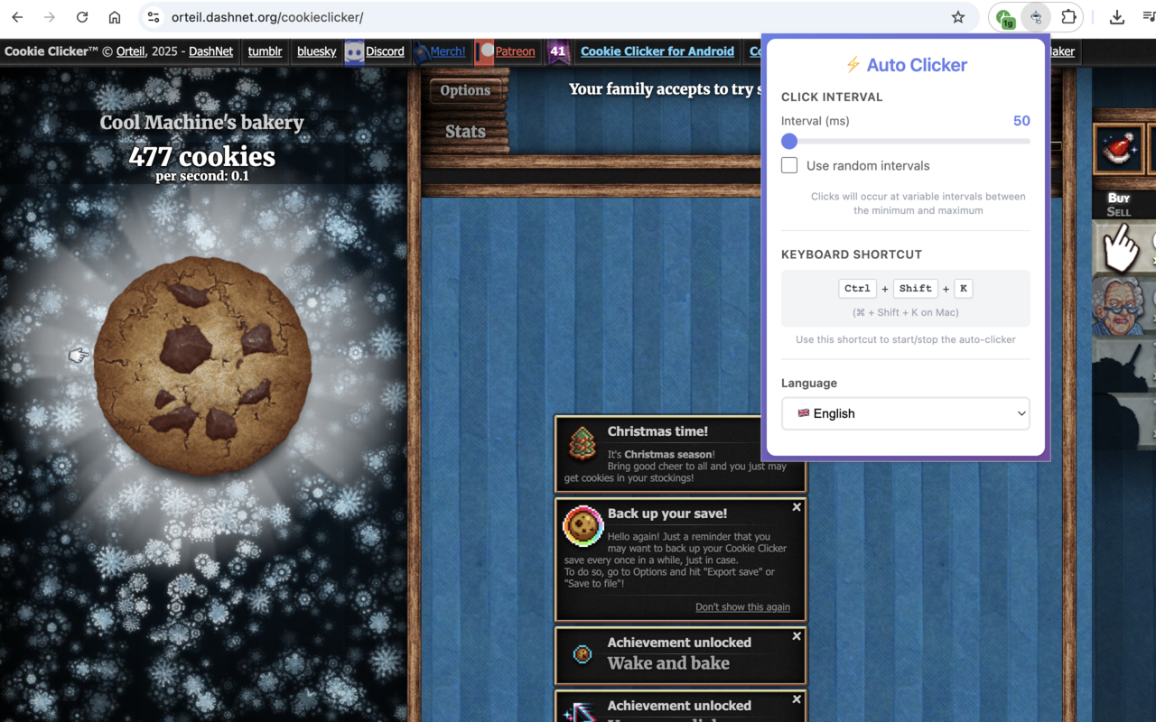
Task: Toggle the Auto Clicker extension toolbar icon
Action: point(1036,17)
